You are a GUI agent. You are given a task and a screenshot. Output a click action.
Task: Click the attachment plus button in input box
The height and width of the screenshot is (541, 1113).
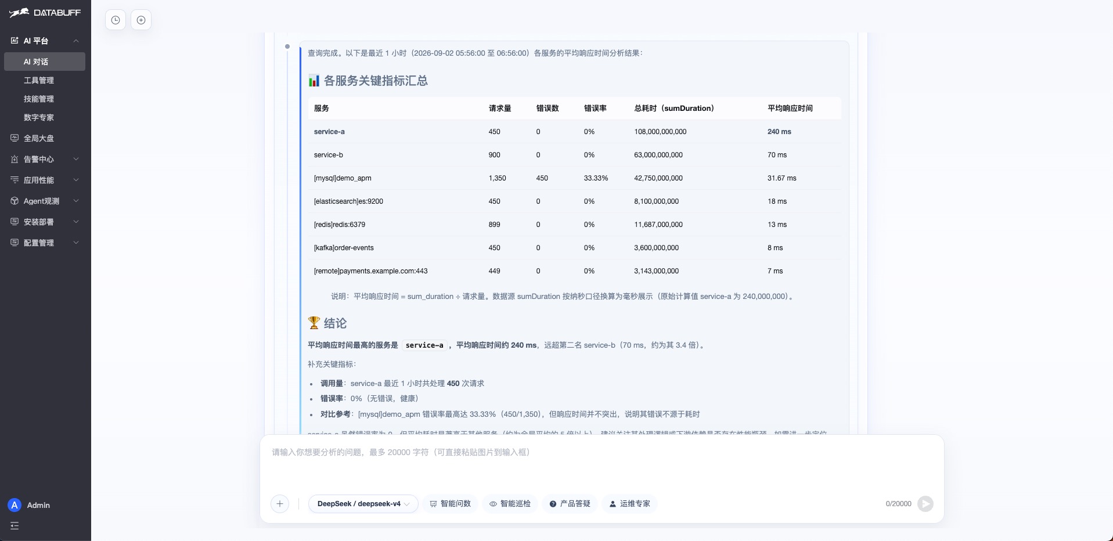tap(280, 504)
